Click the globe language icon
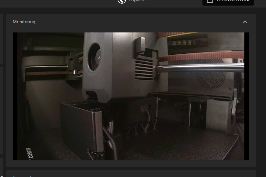266x177 pixels. pos(122,1)
